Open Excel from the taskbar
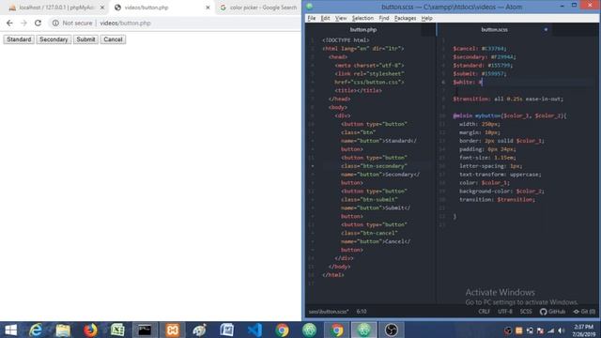The width and height of the screenshot is (601, 338). click(x=117, y=330)
